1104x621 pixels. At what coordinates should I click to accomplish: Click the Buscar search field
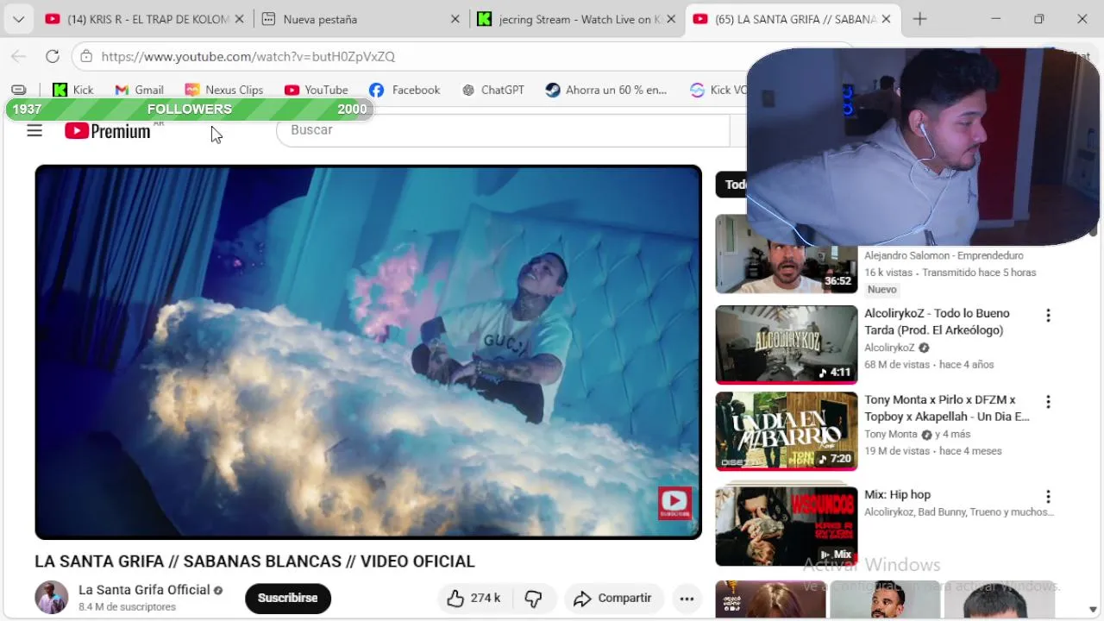[x=504, y=130]
